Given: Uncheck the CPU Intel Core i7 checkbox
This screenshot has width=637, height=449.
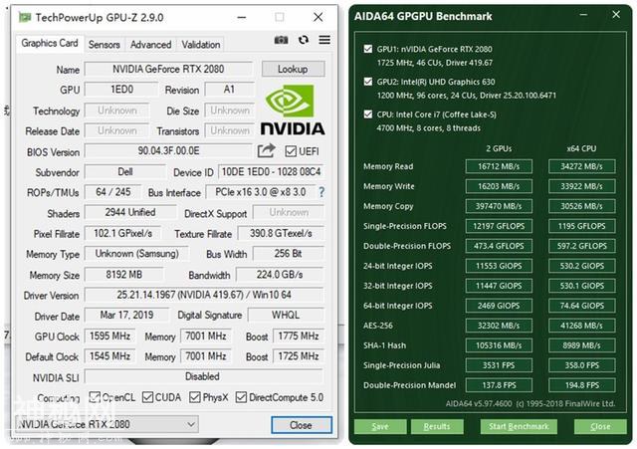Looking at the screenshot, I should (368, 114).
